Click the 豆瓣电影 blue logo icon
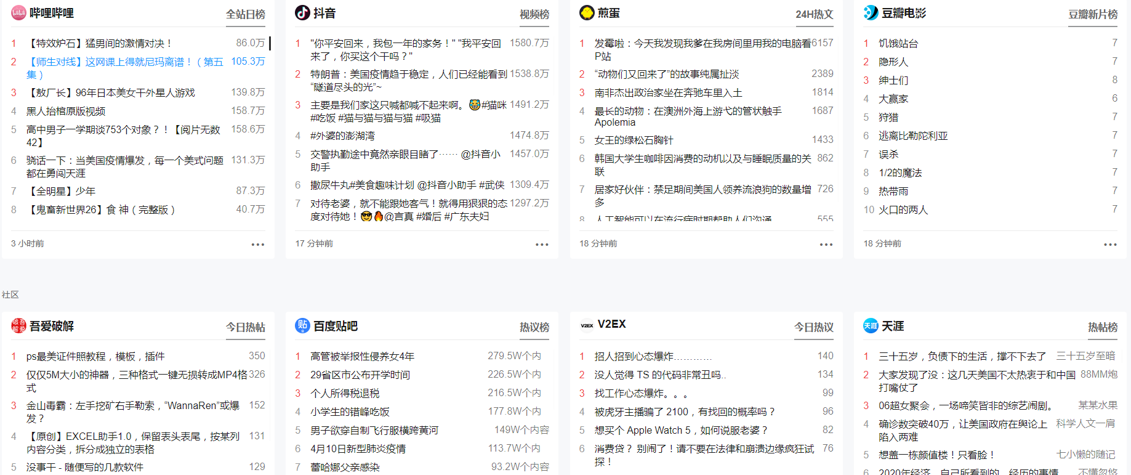This screenshot has width=1131, height=475. click(x=871, y=13)
